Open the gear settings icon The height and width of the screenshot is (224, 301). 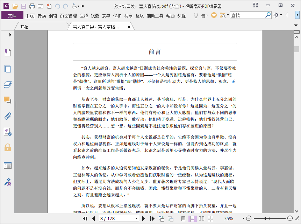[x=276, y=15]
